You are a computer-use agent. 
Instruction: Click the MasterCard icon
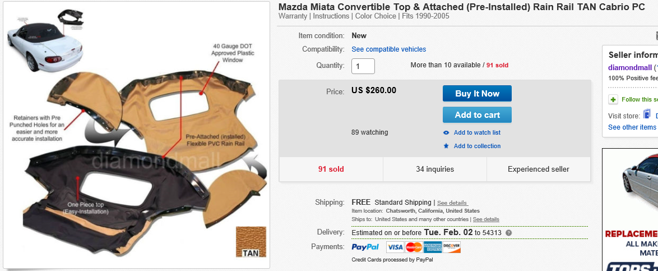[x=414, y=247]
